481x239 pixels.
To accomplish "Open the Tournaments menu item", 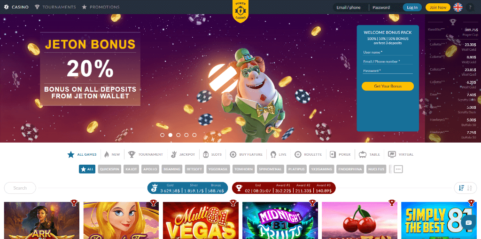I will coord(55,7).
